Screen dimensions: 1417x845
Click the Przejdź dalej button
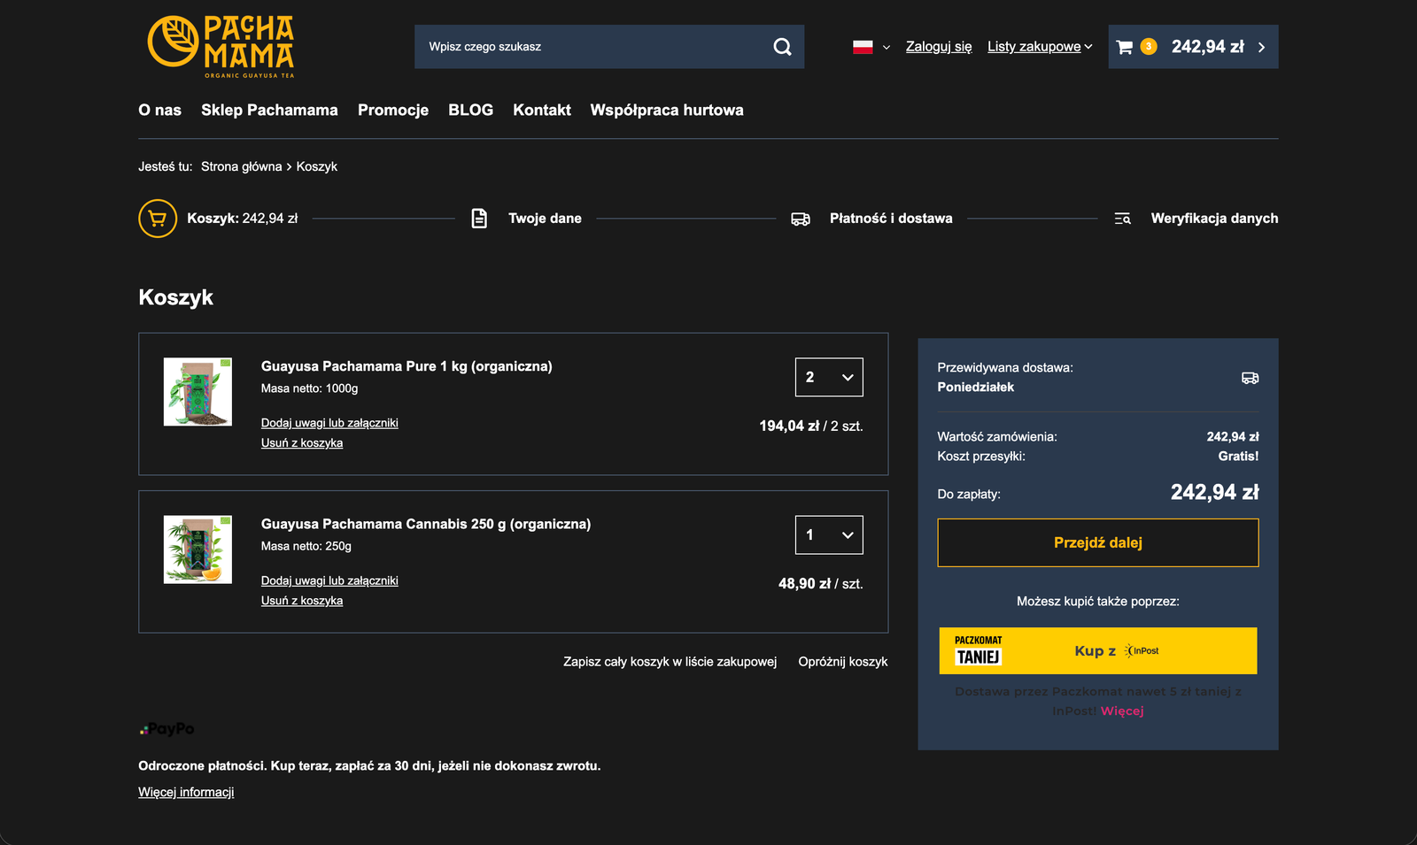click(x=1098, y=542)
